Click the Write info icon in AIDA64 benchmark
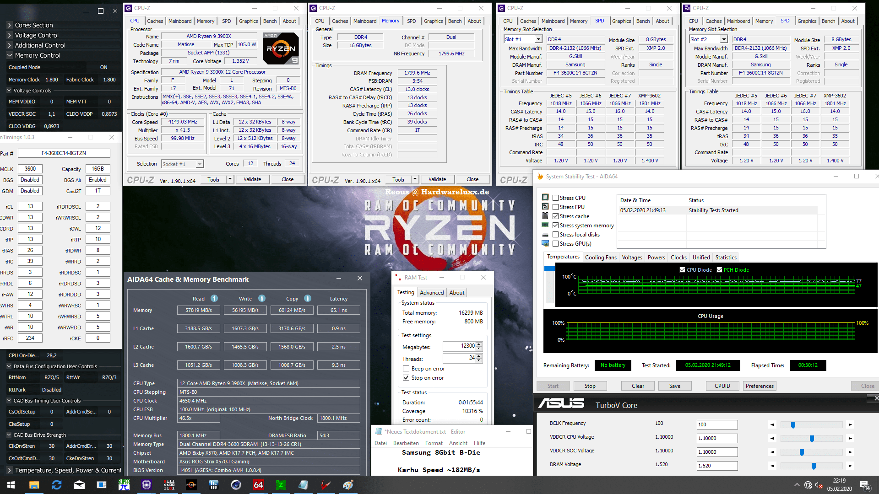The height and width of the screenshot is (494, 879). pos(262,298)
